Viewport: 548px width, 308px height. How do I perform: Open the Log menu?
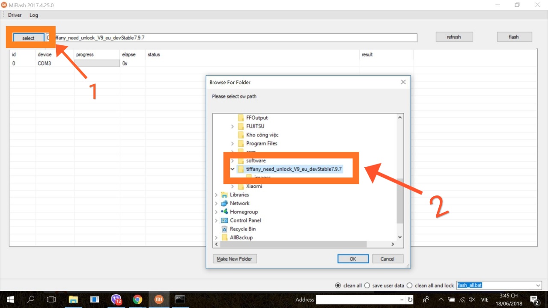coord(34,15)
